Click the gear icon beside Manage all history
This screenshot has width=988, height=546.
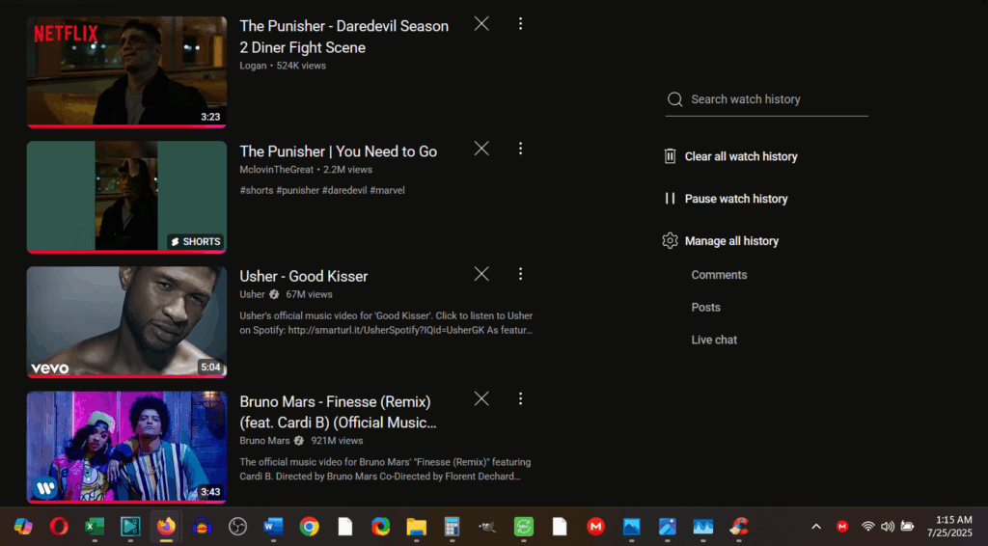click(x=670, y=240)
